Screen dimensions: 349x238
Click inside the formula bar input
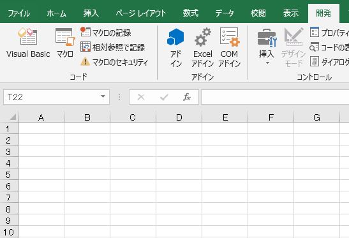[275, 97]
